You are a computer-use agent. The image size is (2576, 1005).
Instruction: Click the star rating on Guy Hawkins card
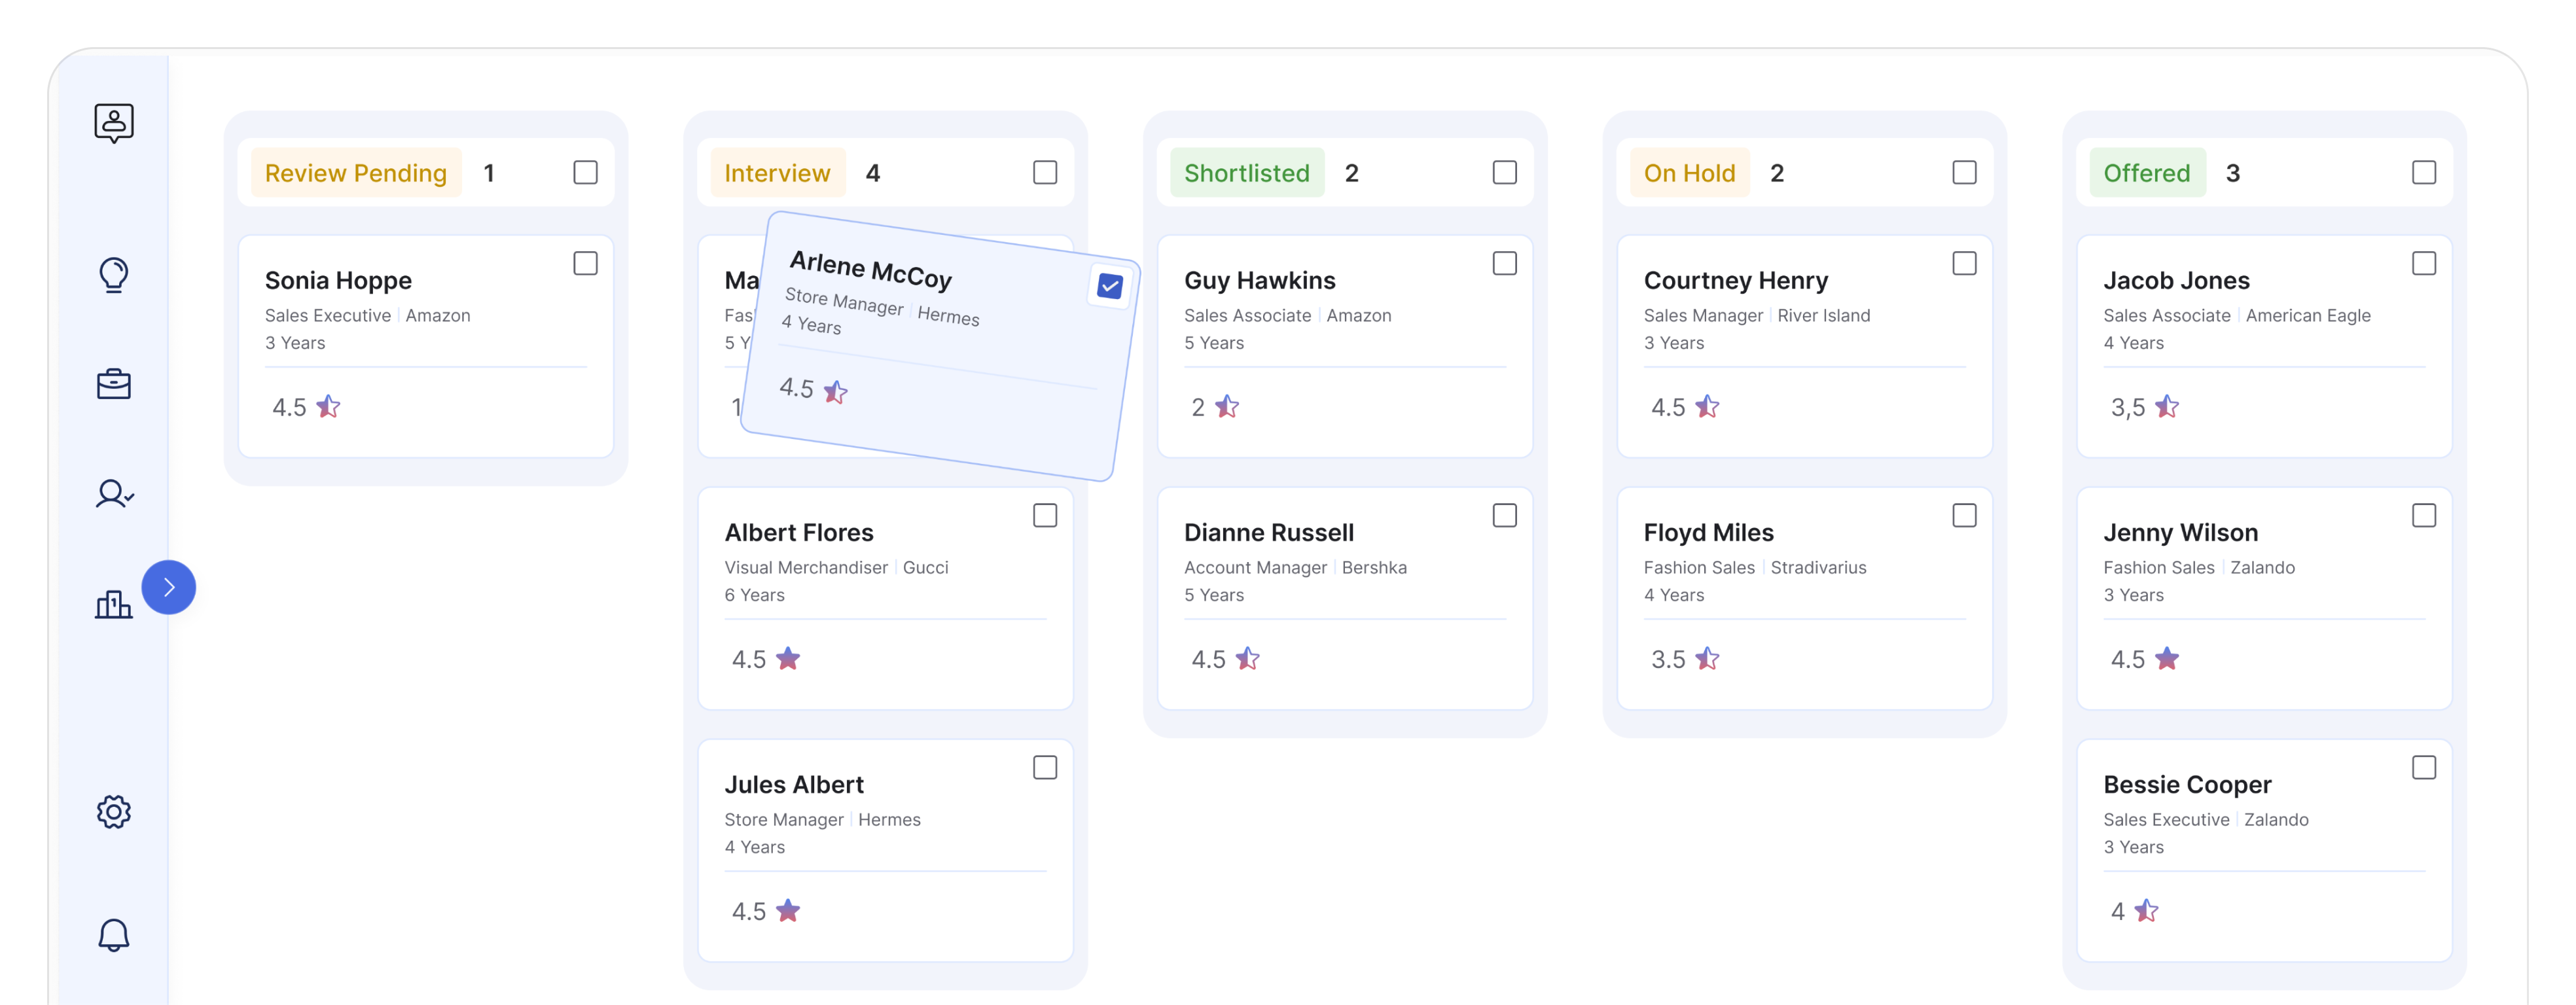(x=1227, y=407)
